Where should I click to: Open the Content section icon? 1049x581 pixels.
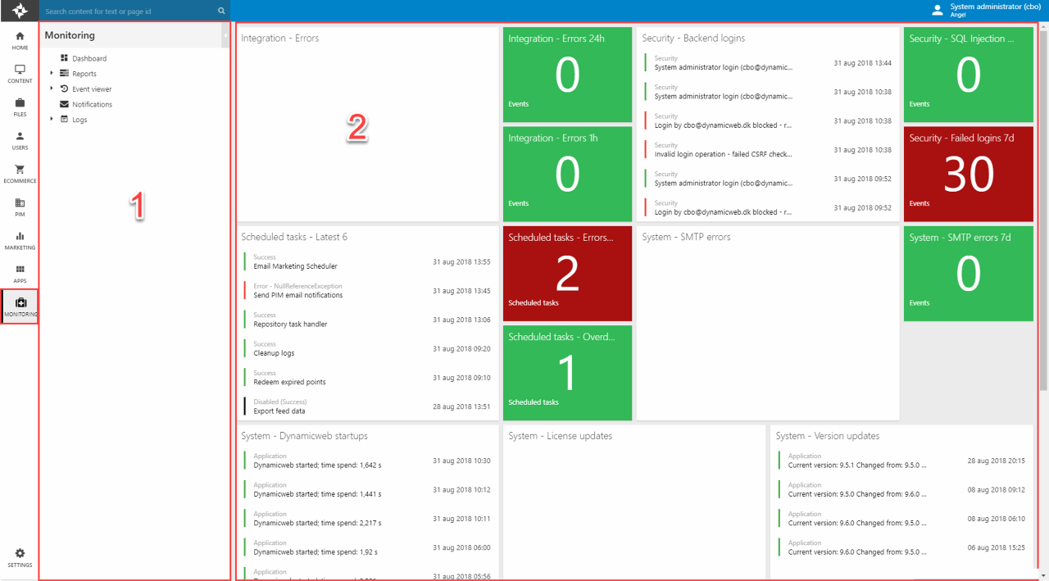[x=20, y=70]
